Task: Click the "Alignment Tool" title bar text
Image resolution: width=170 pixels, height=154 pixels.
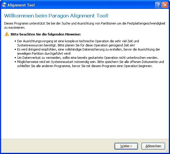Action: coord(21,5)
